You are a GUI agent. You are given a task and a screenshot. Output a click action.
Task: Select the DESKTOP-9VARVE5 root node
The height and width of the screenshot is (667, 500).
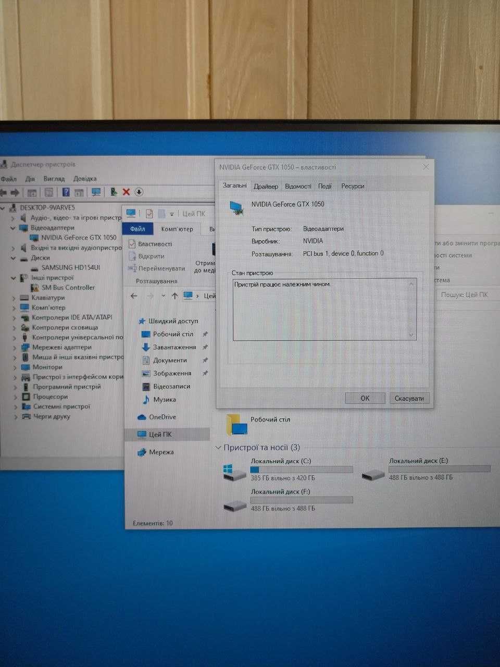click(x=47, y=208)
